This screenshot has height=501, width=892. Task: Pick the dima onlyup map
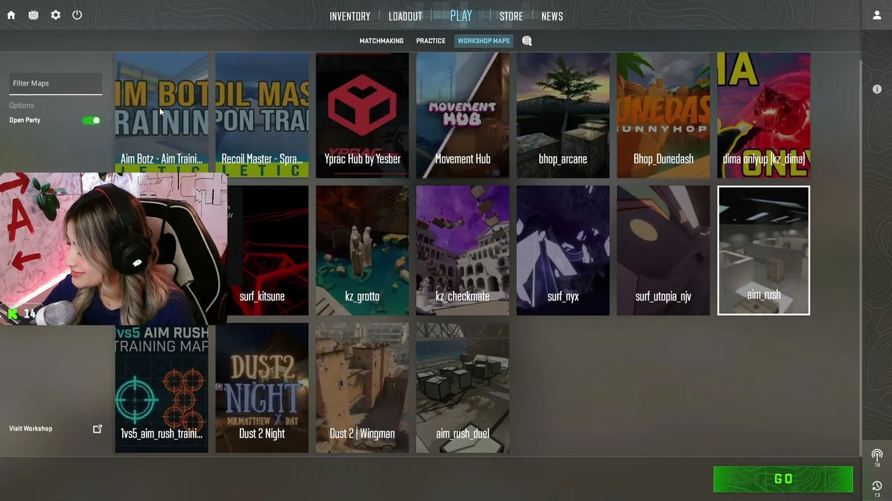(764, 116)
